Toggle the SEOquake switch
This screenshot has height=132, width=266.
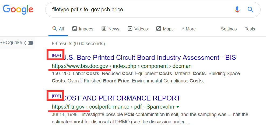29,43
